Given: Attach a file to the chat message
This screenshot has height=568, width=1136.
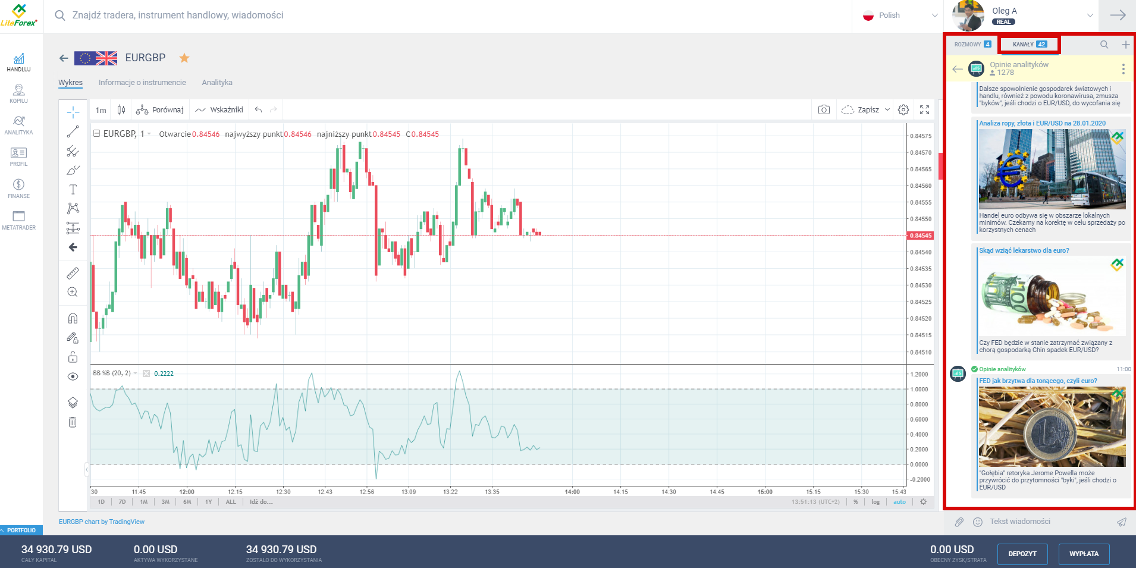Looking at the screenshot, I should 960,522.
